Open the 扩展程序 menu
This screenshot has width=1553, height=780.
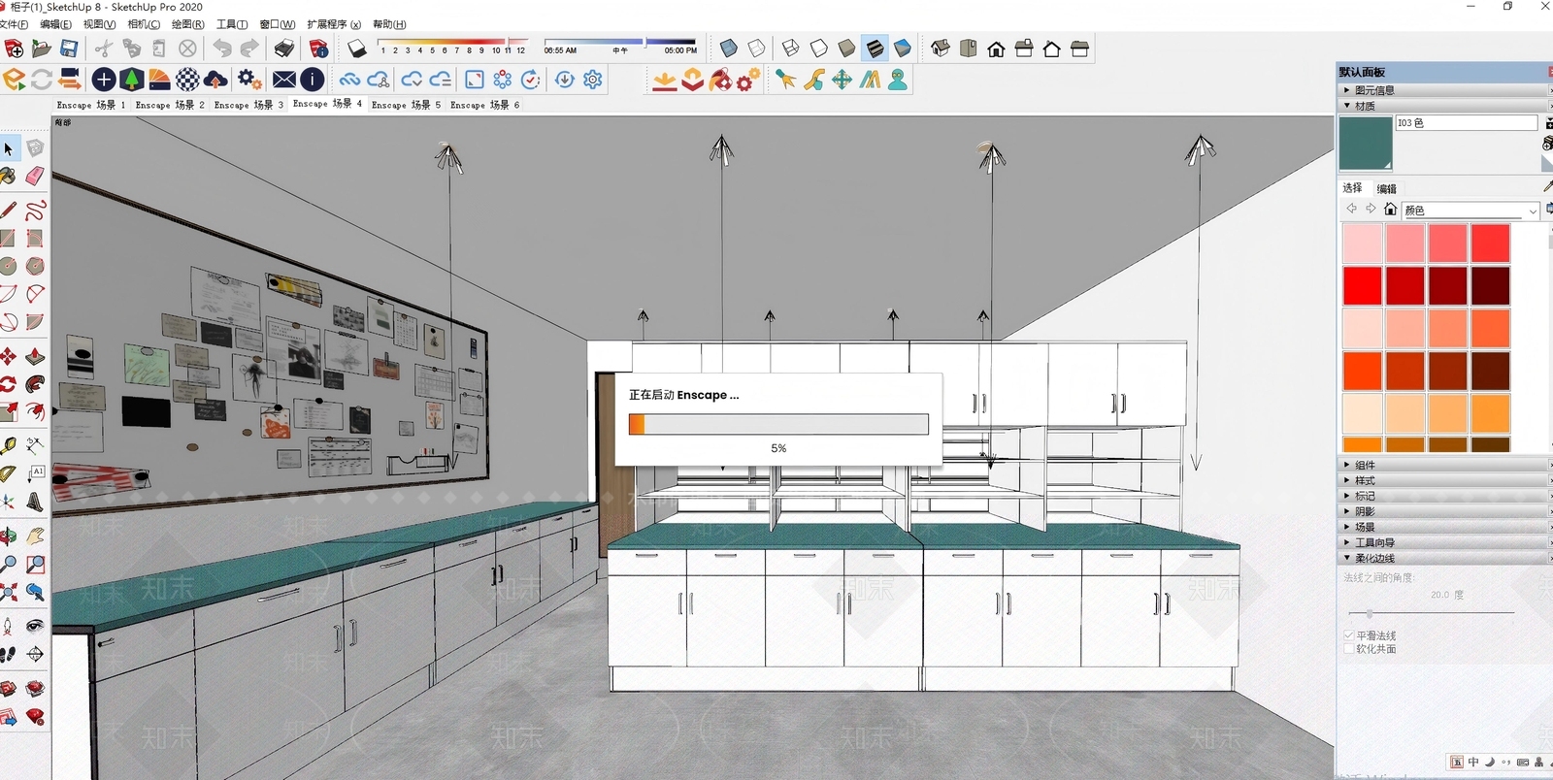[x=334, y=24]
